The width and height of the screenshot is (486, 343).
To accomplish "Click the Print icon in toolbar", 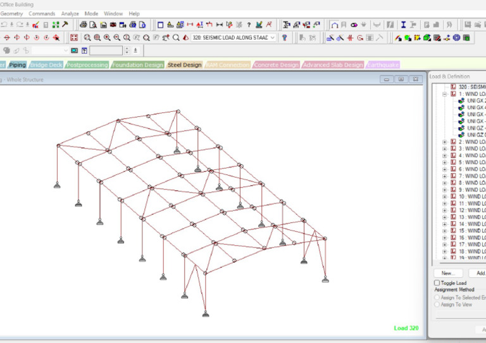I will point(83,25).
